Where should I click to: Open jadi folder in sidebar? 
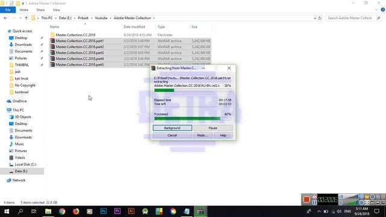click(x=17, y=72)
